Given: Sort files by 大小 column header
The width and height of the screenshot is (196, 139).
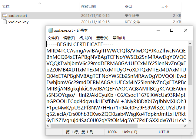Looking at the screenshot, I should click(164, 6).
